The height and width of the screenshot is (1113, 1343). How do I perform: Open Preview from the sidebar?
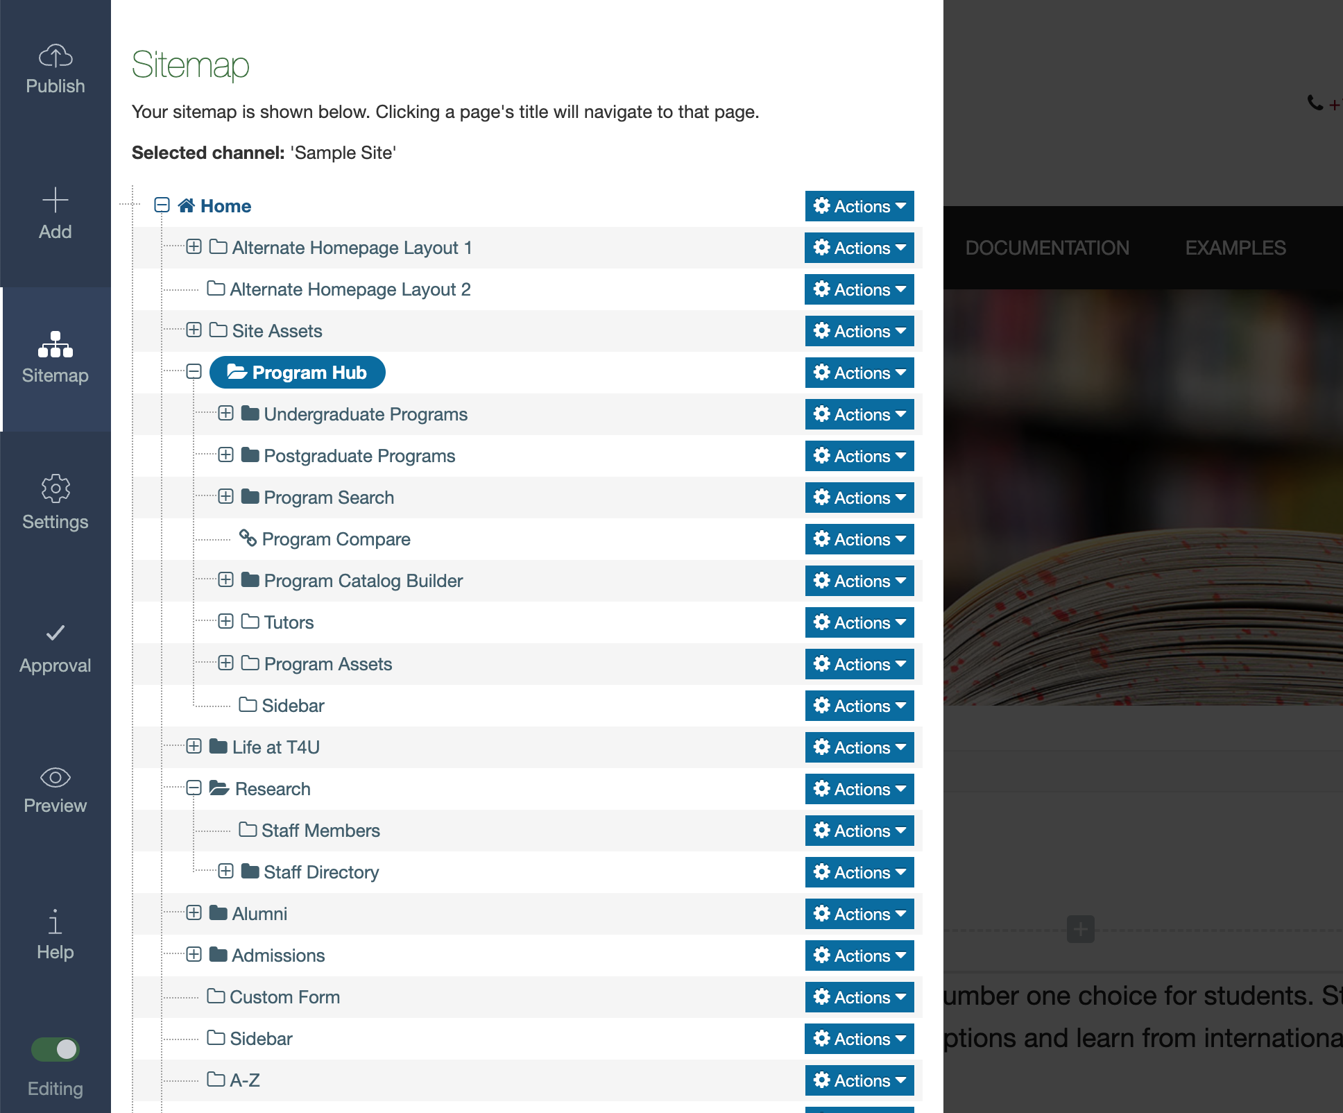pyautogui.click(x=55, y=778)
